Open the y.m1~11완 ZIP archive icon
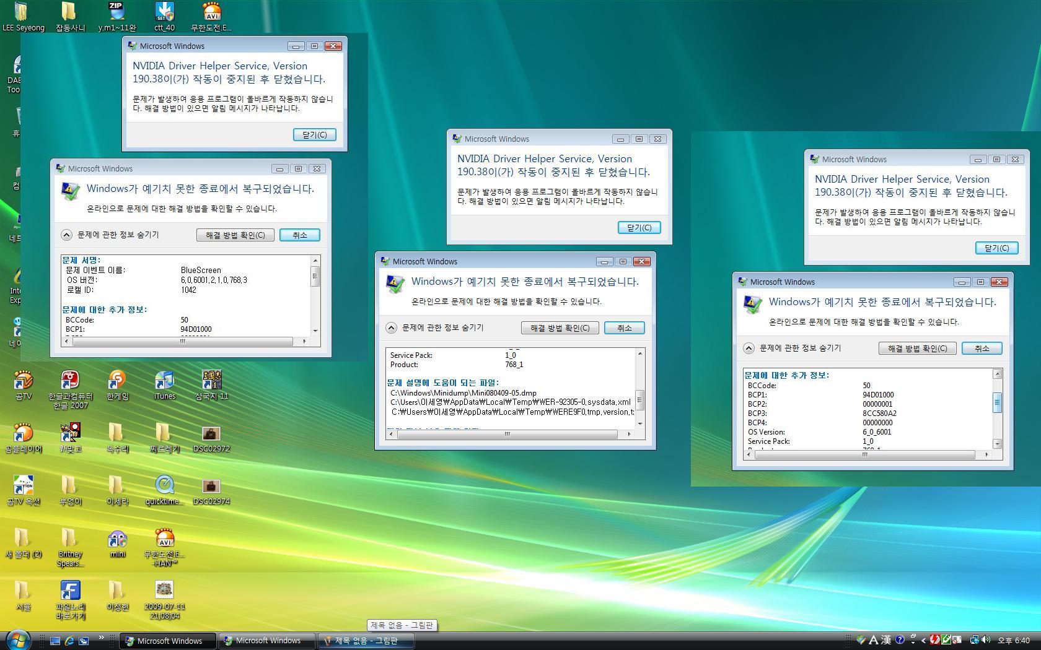Screen dimensions: 1041x650 click(116, 16)
